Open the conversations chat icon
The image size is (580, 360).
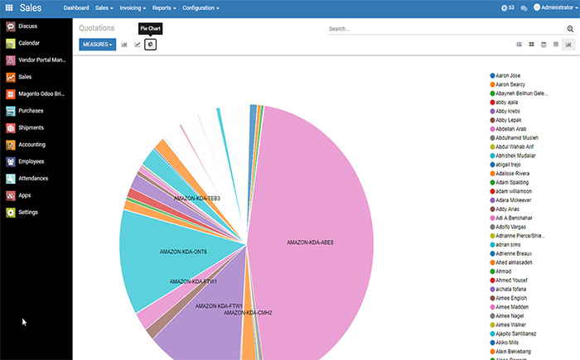coord(524,8)
